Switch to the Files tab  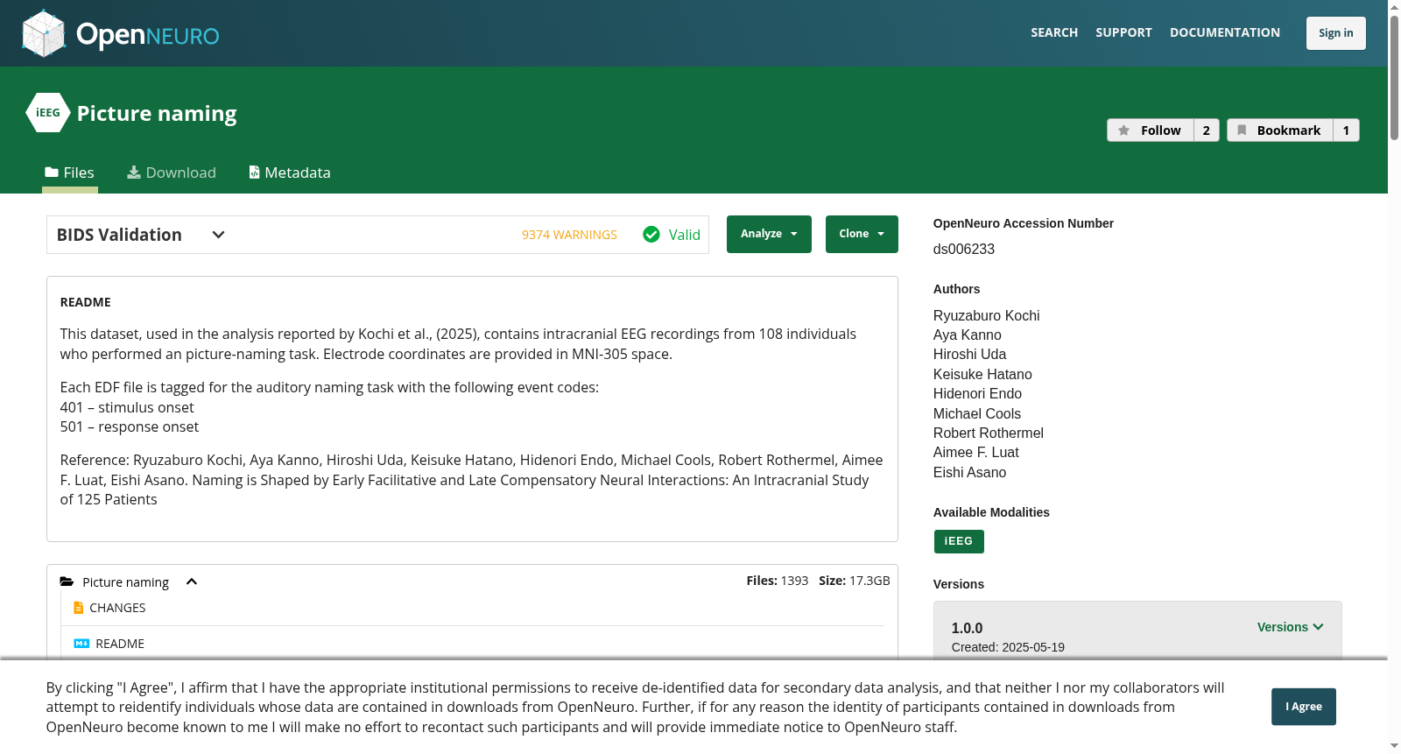coord(70,173)
